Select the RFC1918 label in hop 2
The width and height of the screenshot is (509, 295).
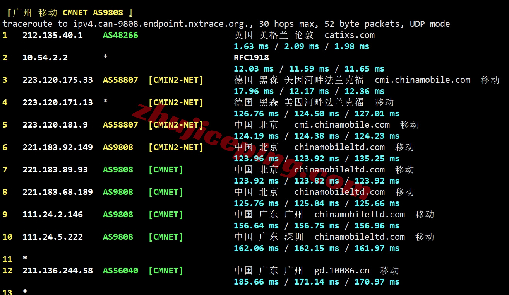click(251, 58)
